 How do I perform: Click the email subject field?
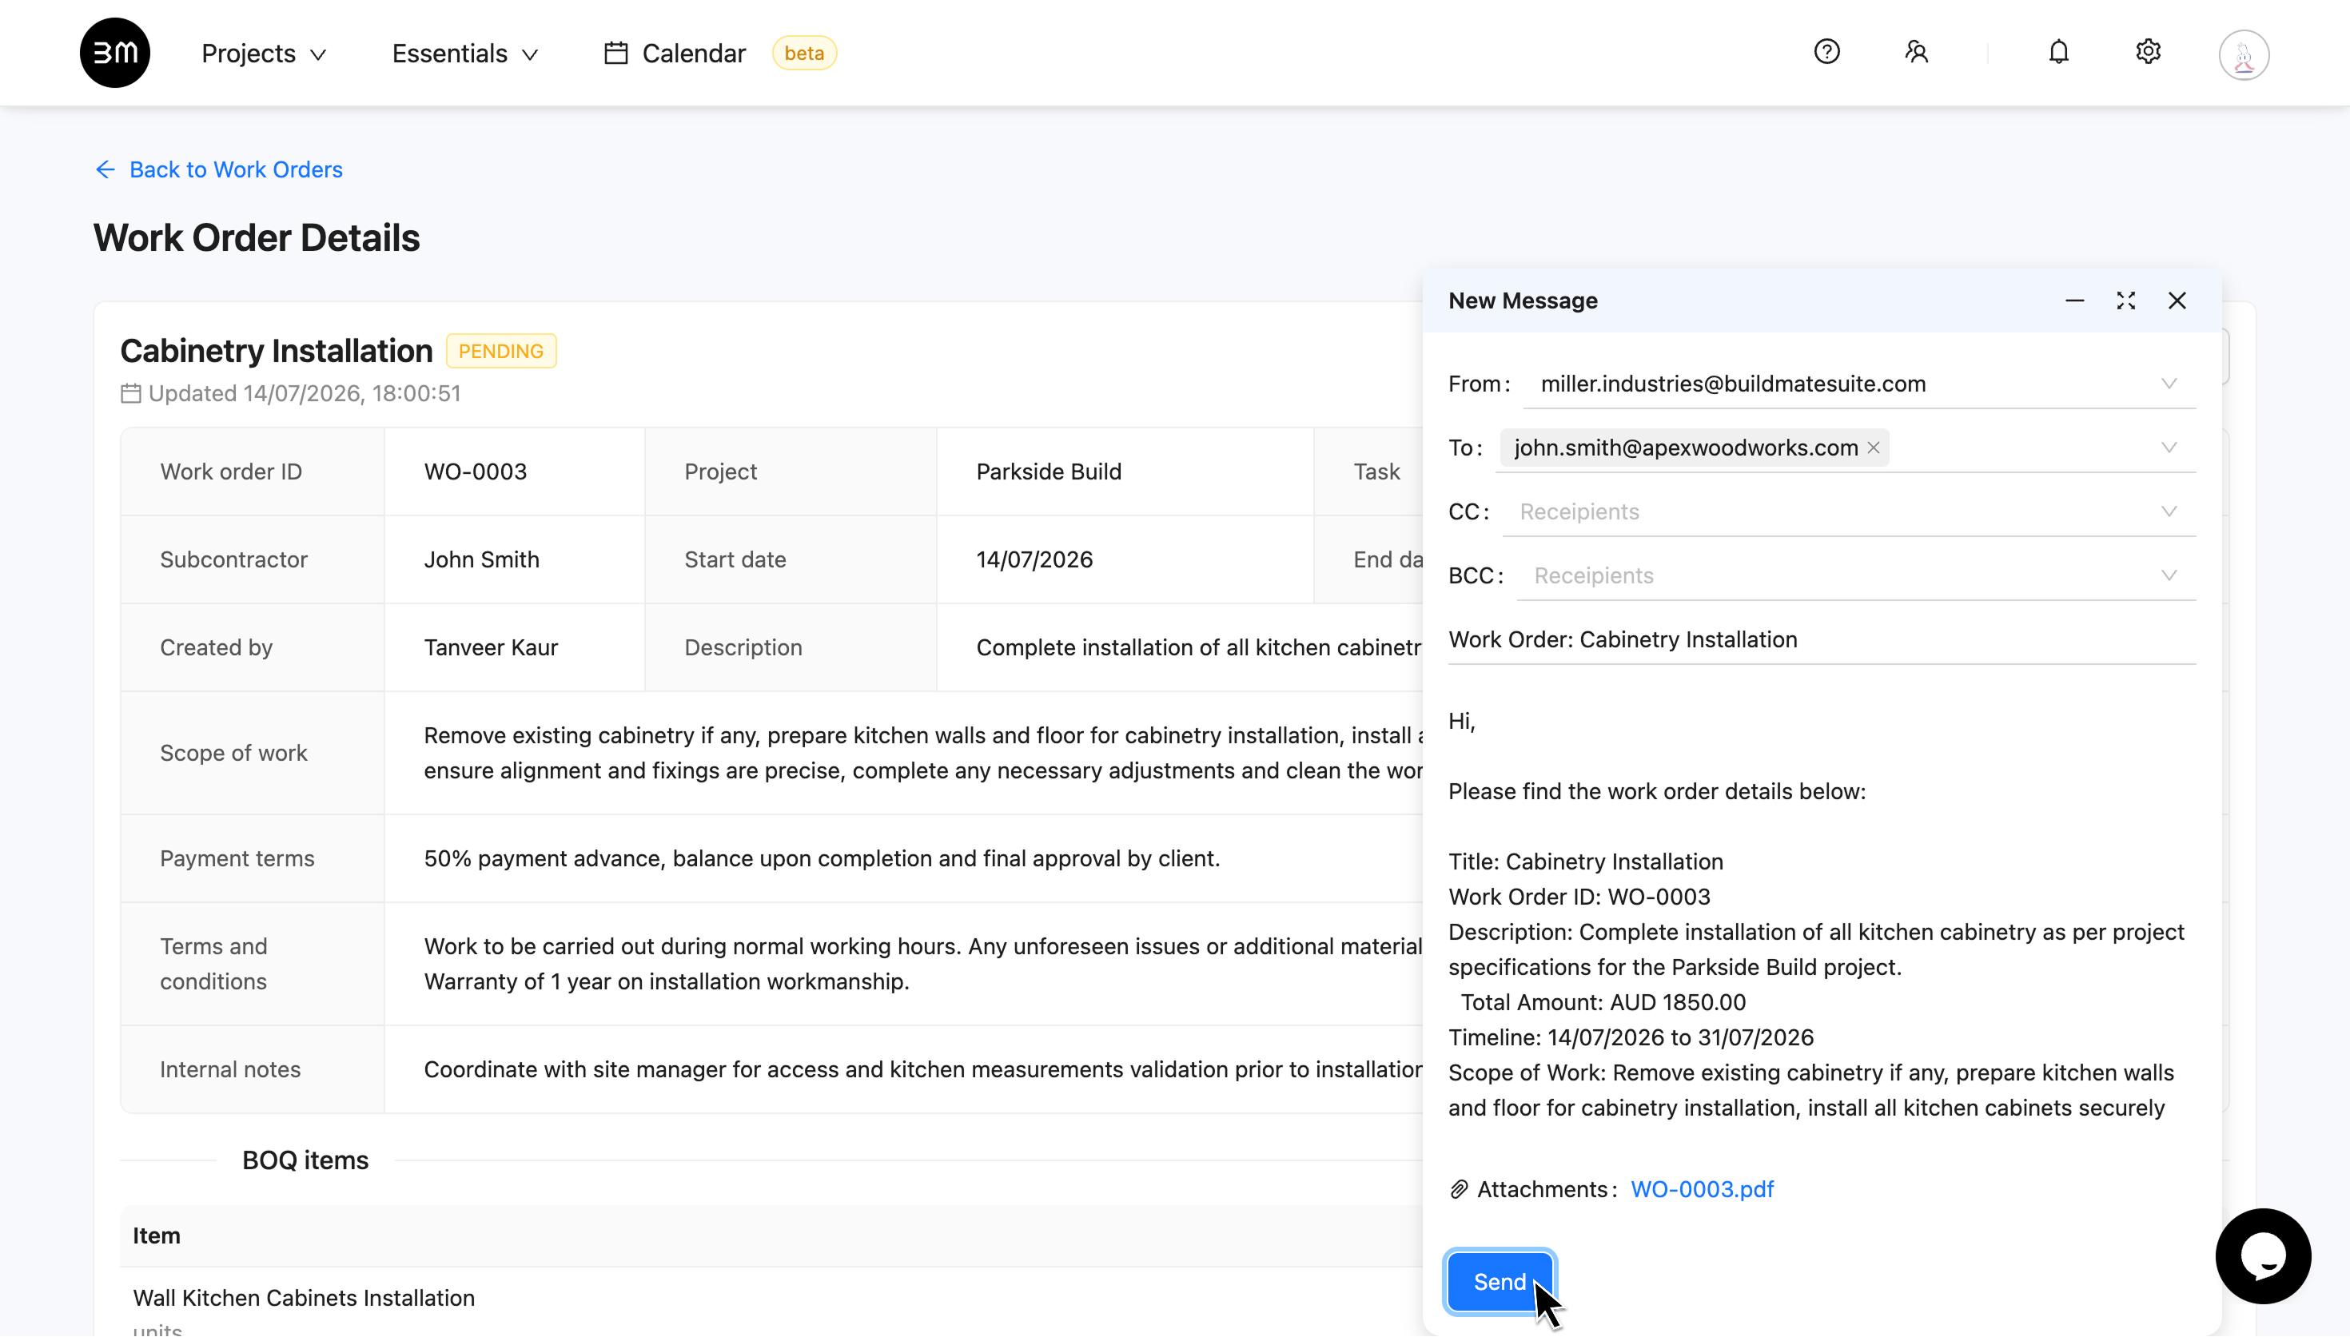[1821, 639]
